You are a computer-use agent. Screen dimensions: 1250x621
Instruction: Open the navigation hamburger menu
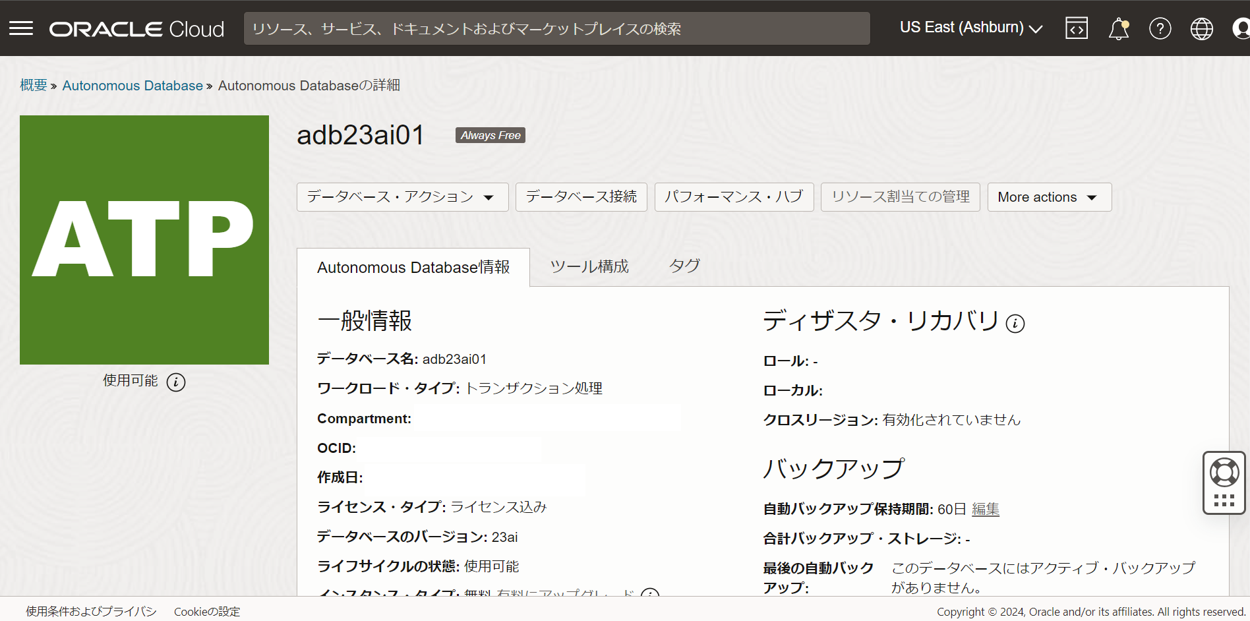(x=21, y=28)
